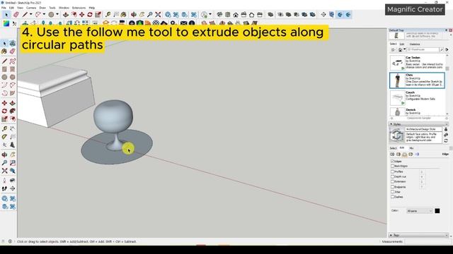Select the Circle shape tool in top toolbar
This screenshot has height=254, width=453.
[x=52, y=14]
